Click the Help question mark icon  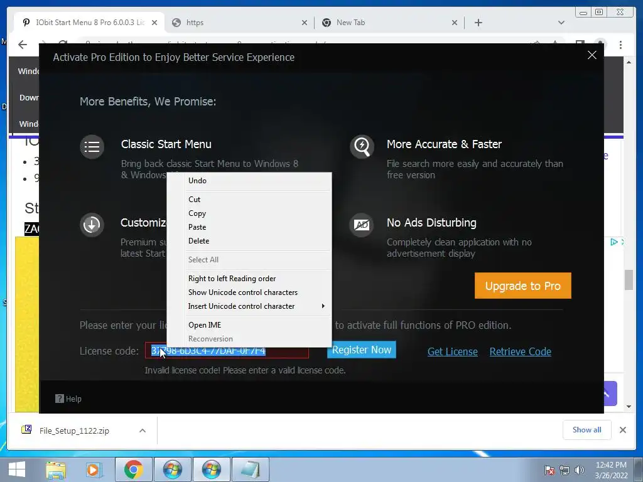point(60,399)
